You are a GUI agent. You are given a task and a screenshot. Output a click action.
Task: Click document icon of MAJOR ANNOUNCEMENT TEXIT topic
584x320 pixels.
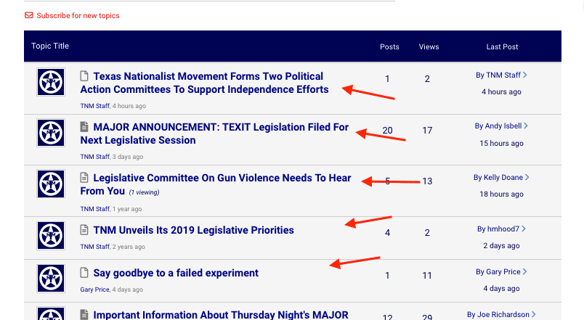tap(84, 127)
